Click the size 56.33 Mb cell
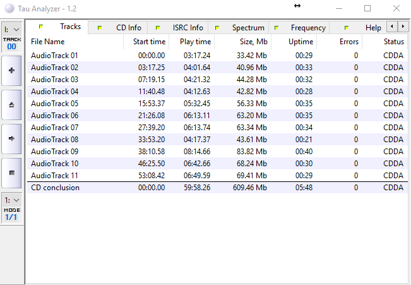This screenshot has width=411, height=285. click(x=252, y=104)
